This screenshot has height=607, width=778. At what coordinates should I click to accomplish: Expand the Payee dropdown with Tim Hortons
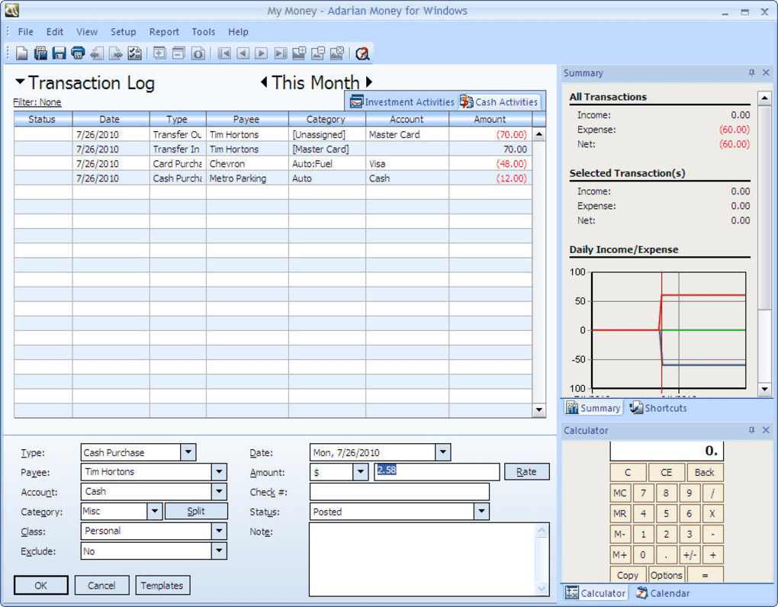tap(219, 472)
